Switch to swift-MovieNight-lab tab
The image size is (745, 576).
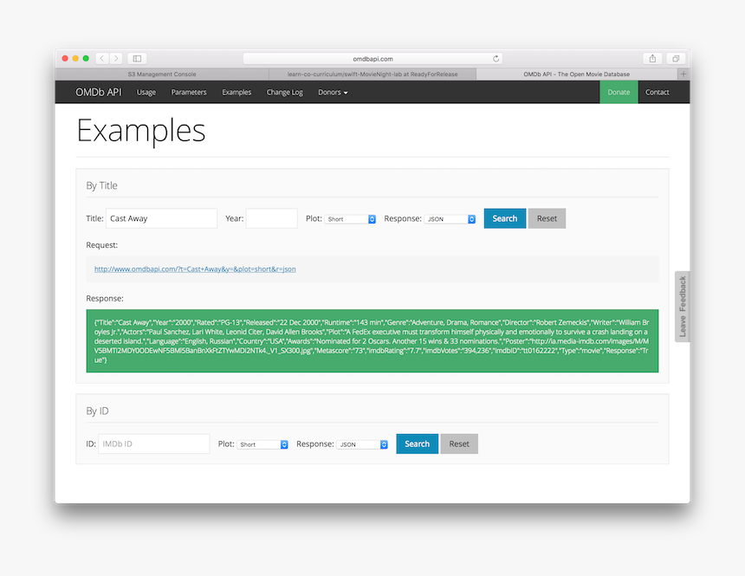(x=372, y=74)
